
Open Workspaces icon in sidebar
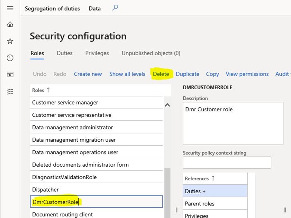(10, 74)
